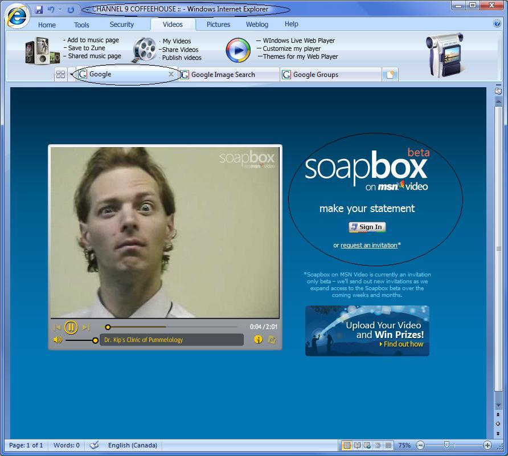Image resolution: width=508 pixels, height=456 pixels.
Task: Click the spelling check icon in status bar
Action: click(94, 445)
